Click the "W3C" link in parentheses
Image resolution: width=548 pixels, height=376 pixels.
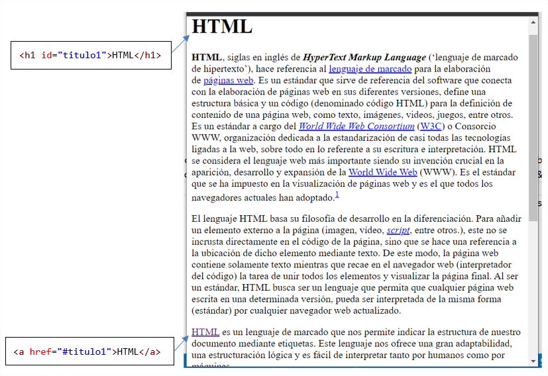432,126
